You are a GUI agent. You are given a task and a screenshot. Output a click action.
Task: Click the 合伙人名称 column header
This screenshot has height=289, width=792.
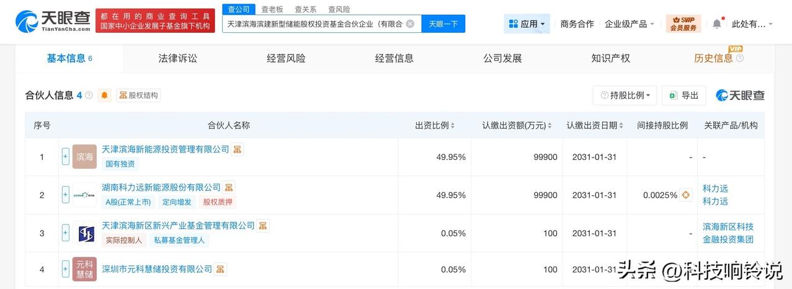tap(229, 125)
